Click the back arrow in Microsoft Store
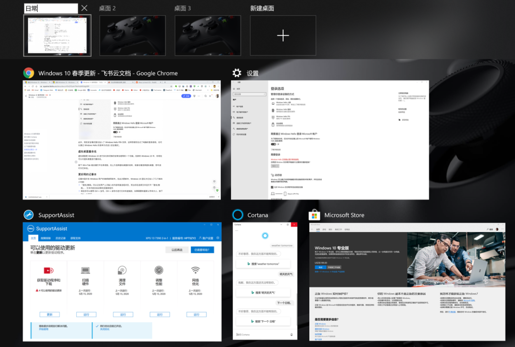Image resolution: width=515 pixels, height=347 pixels. 312,229
